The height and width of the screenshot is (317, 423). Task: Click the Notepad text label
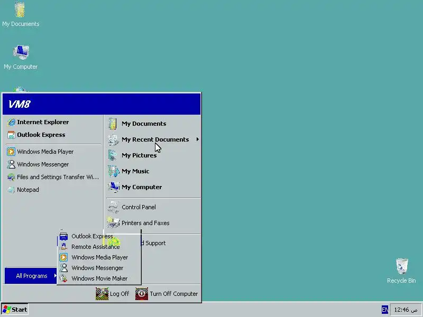click(28, 190)
